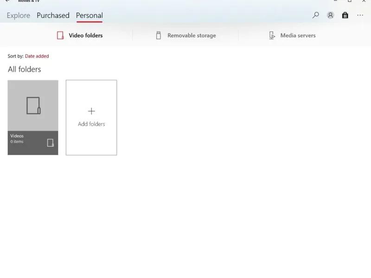The image size is (371, 278).
Task: Switch to the Purchased tab
Action: point(53,15)
